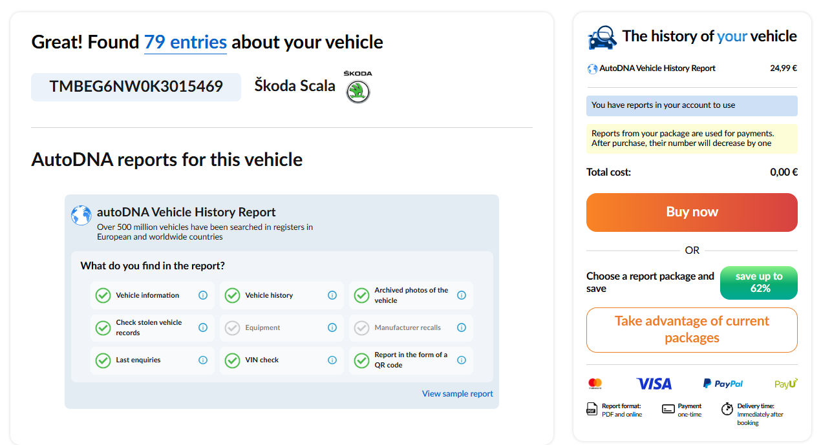Click 'You have reports in your account to use' notice
This screenshot has height=445, width=821.
pyautogui.click(x=692, y=105)
